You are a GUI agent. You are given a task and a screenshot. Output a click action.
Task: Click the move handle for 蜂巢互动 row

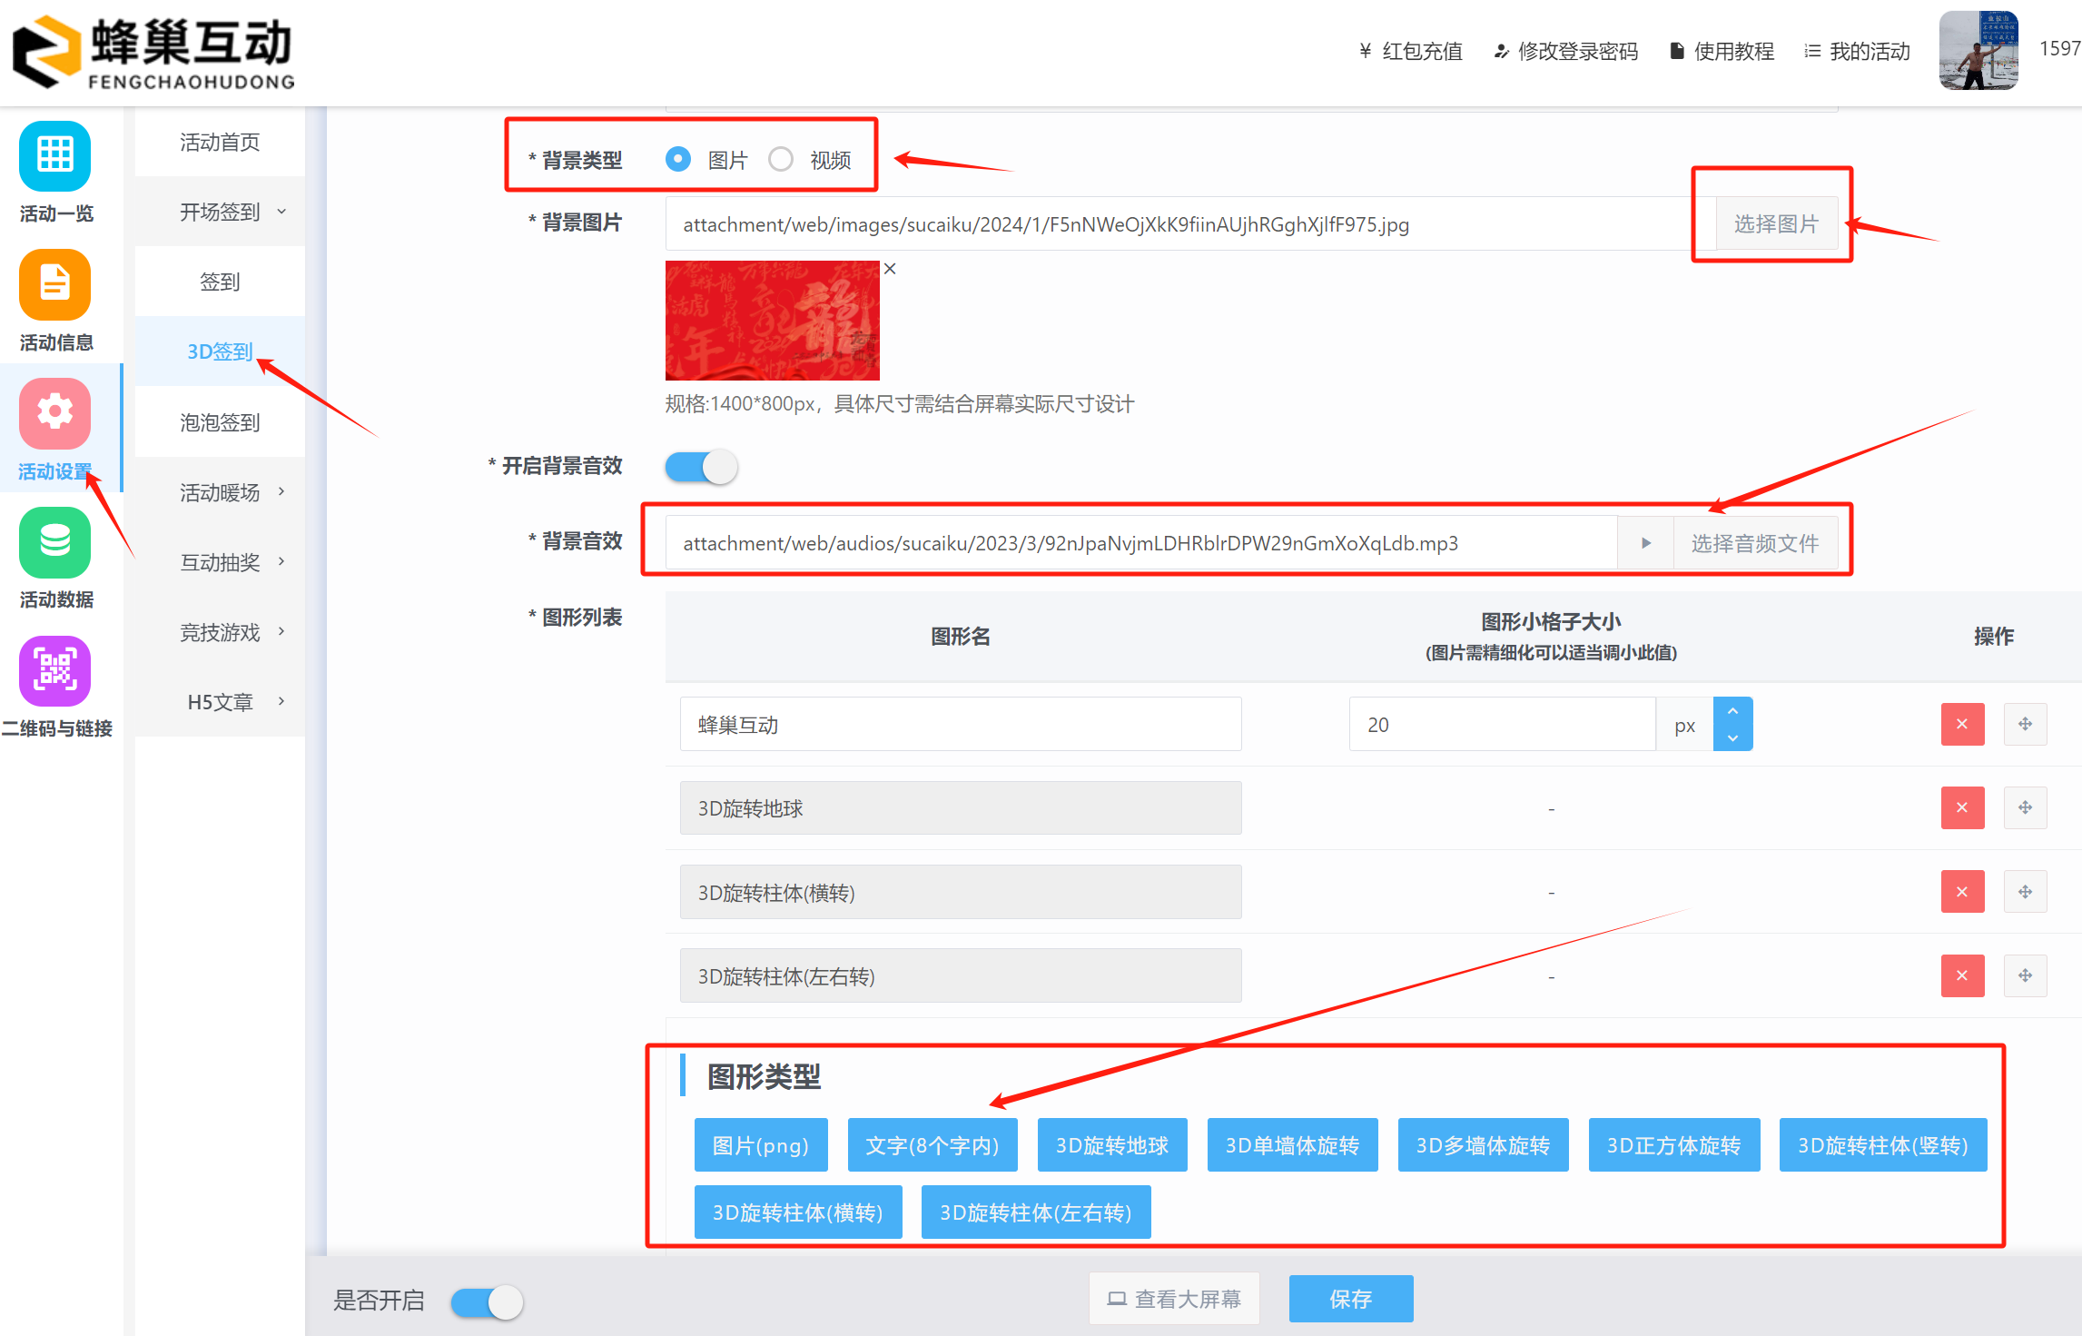point(2025,724)
